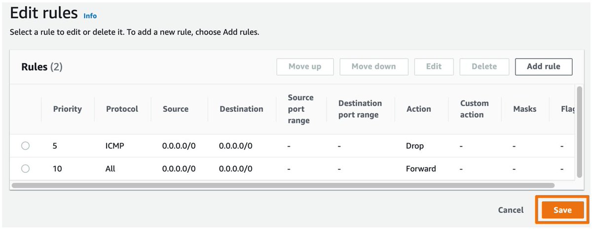Click the Protocol column header
This screenshot has height=229, width=592.
point(122,109)
